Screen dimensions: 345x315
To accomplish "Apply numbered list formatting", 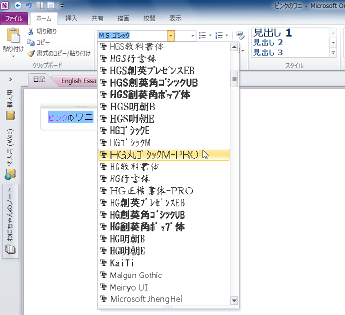I will tap(219, 35).
